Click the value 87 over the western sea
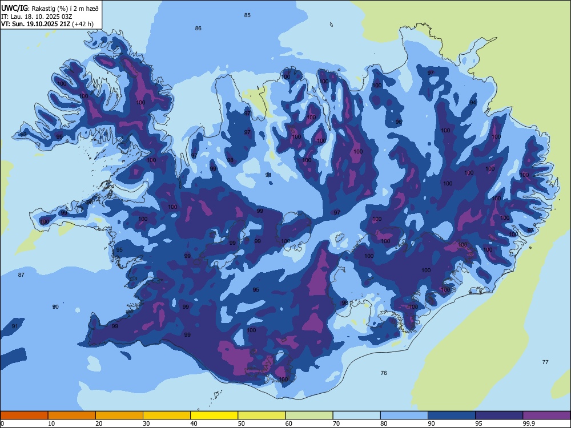This screenshot has width=571, height=428. click(21, 275)
